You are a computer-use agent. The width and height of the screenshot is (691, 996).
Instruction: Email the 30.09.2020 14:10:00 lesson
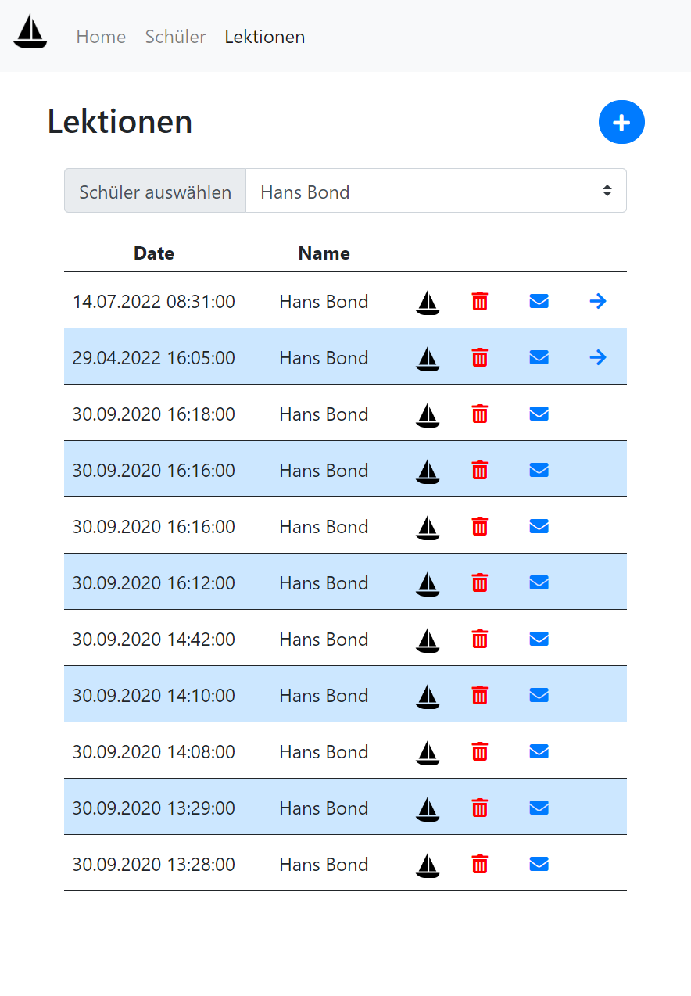pyautogui.click(x=539, y=695)
